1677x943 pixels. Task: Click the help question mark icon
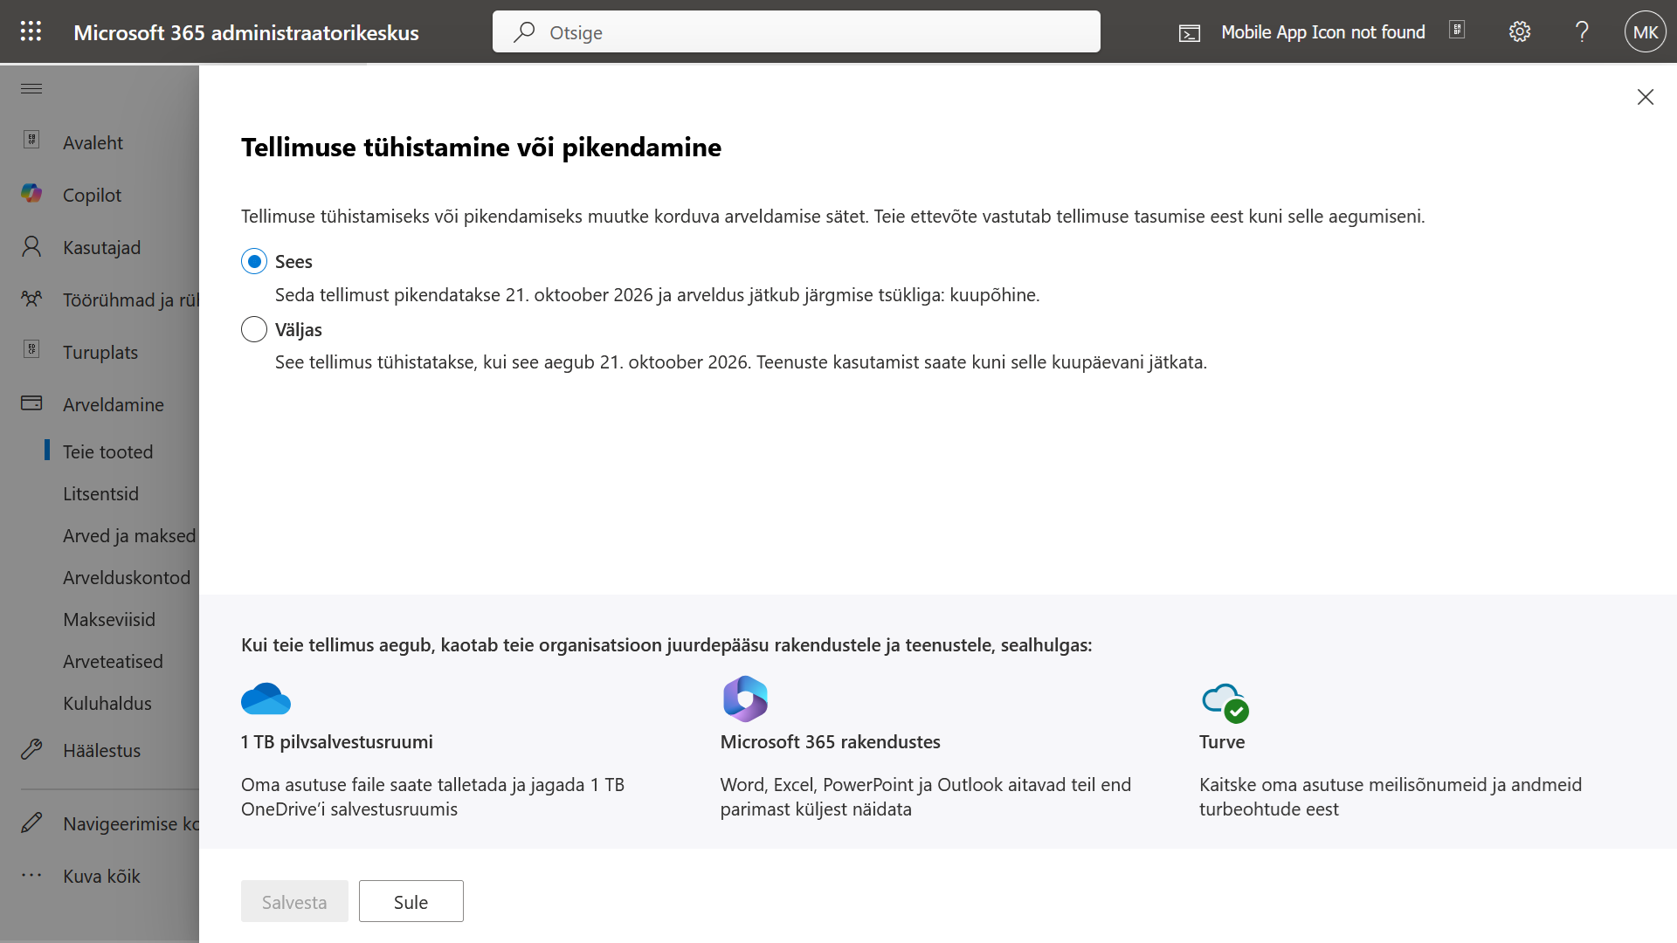pyautogui.click(x=1582, y=32)
